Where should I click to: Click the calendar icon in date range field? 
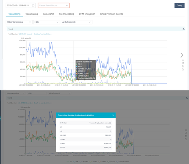33,5
